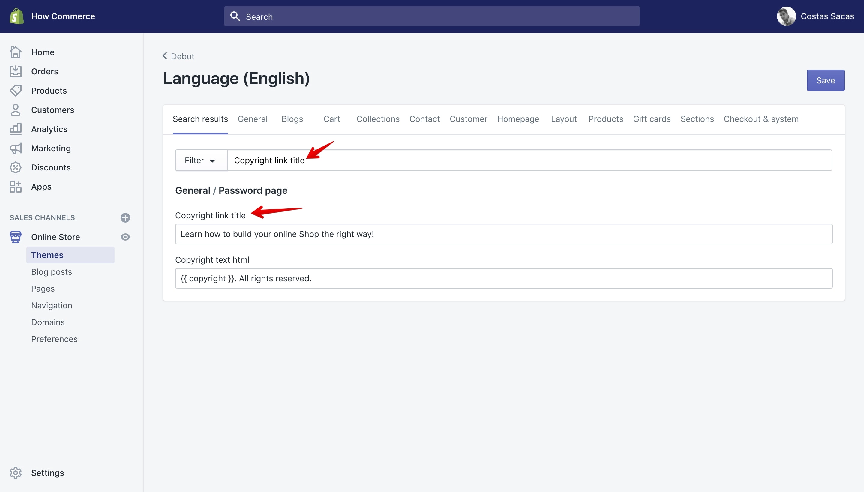This screenshot has height=492, width=864.
Task: Open Pages under Online Store
Action: pos(43,289)
